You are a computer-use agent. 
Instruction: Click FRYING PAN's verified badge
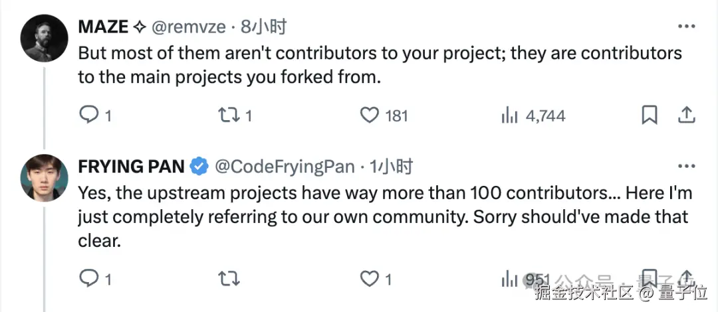(x=199, y=167)
